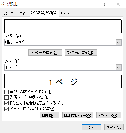Switch to the ページ tab
Viewport: 126px width, 133px height.
9,14
